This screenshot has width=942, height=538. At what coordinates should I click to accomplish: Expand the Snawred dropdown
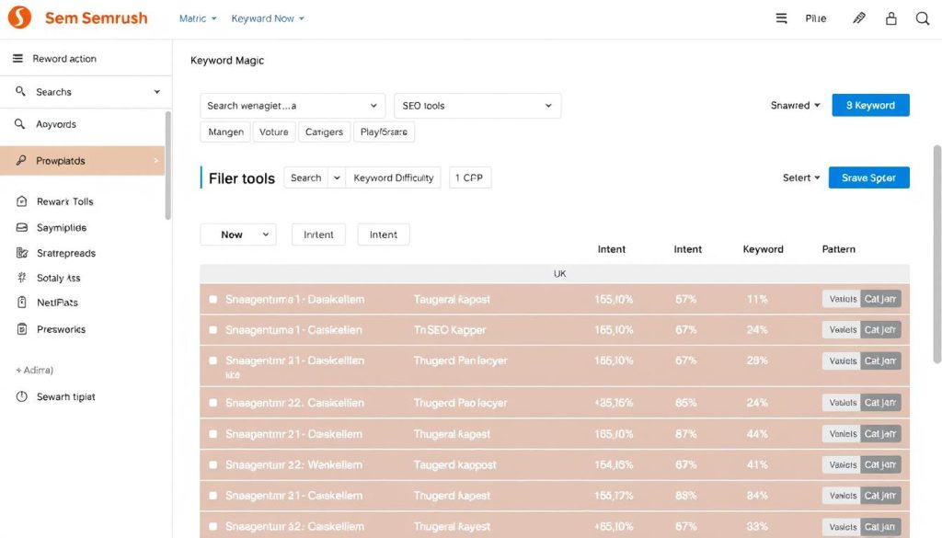(794, 106)
